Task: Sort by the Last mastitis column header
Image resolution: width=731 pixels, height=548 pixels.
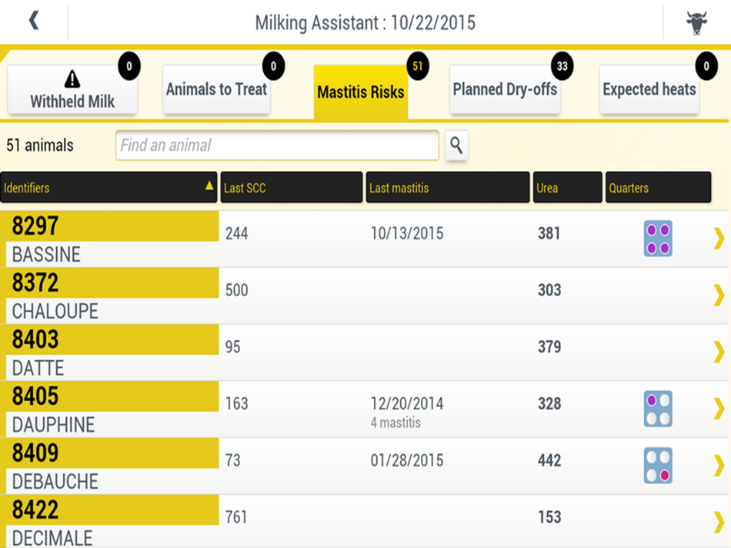Action: click(x=448, y=188)
